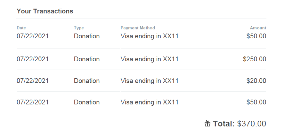Click the $20.00 donation amount

tap(256, 80)
